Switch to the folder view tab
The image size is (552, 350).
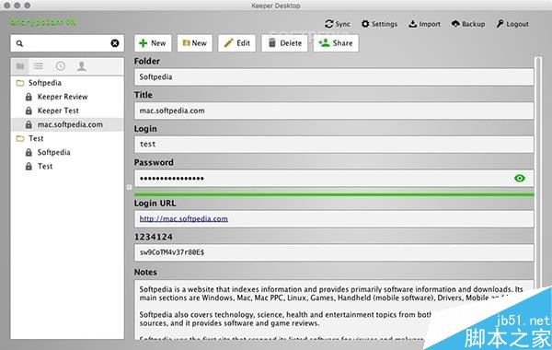coord(20,66)
